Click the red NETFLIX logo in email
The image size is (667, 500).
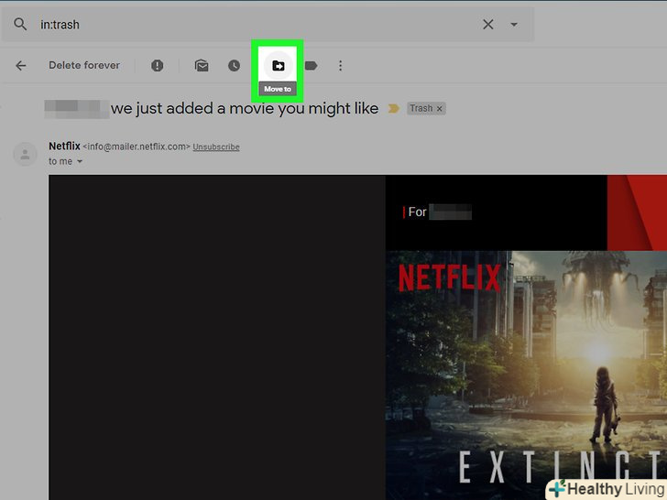pyautogui.click(x=450, y=277)
